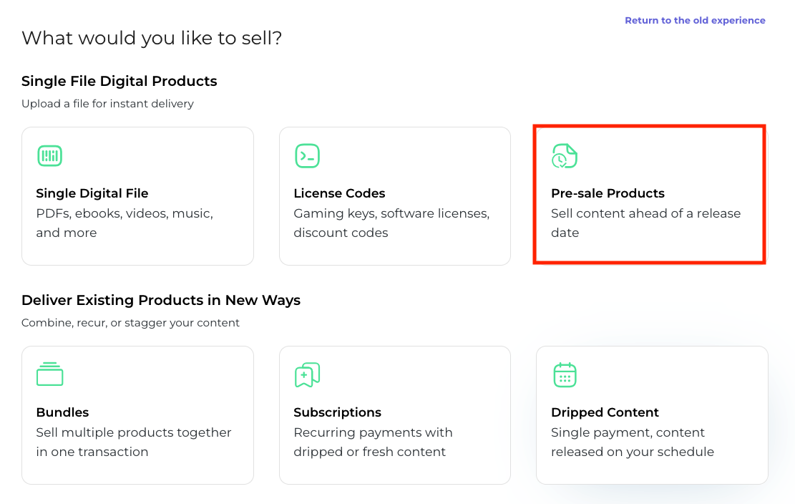Click the "PDFs, ebooks, videos, music" description
795x504 pixels.
pos(125,213)
